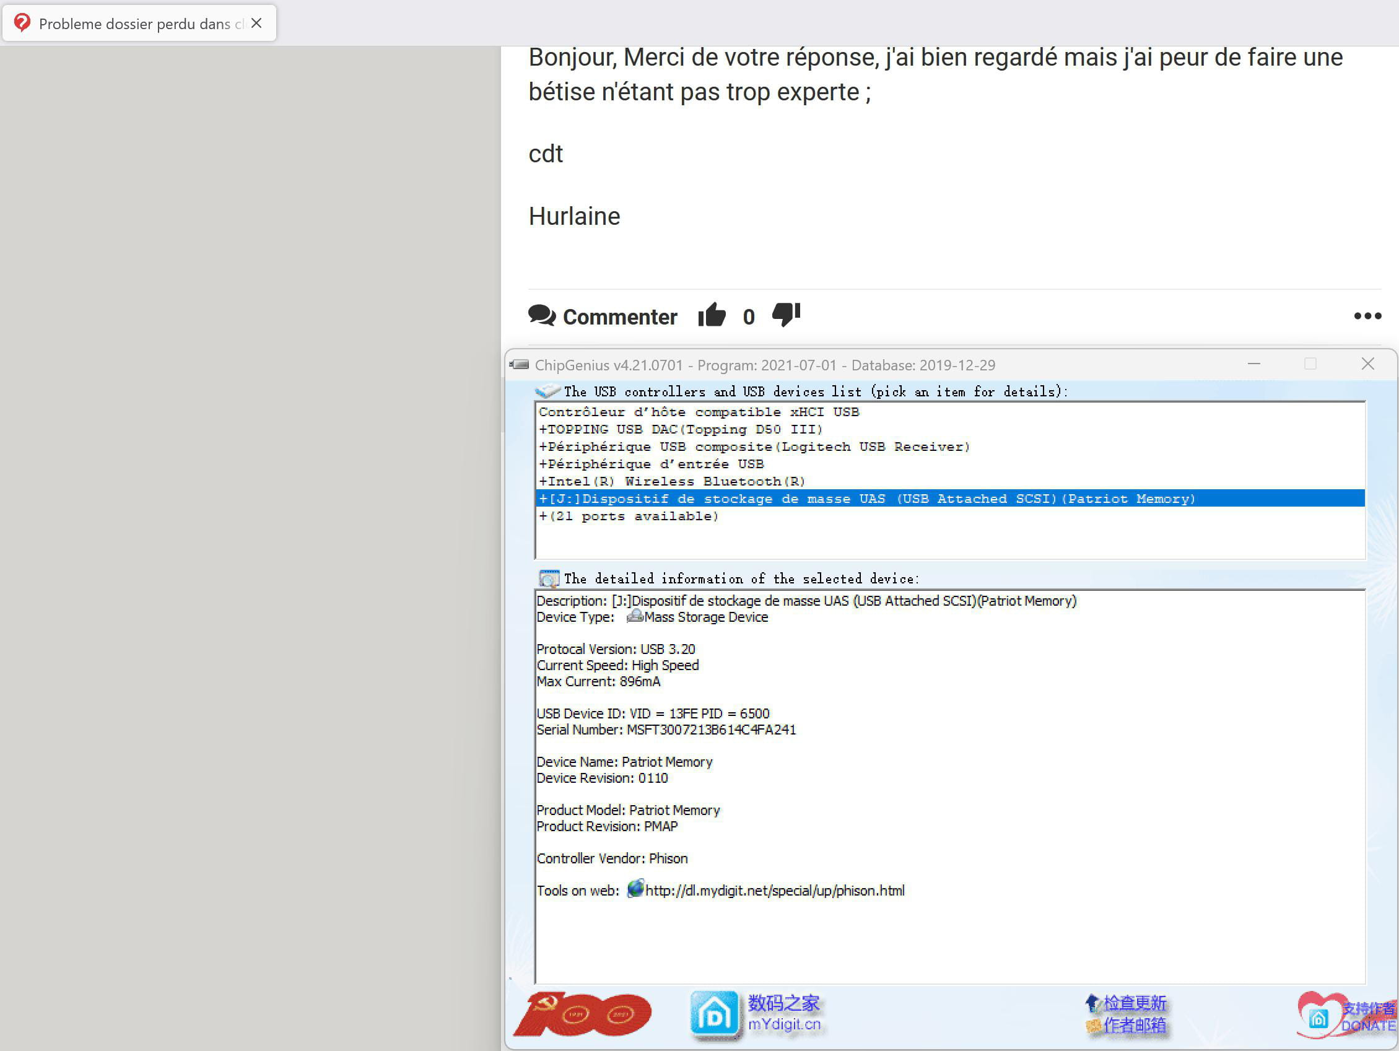Click the Mass Storage Device type icon

pyautogui.click(x=634, y=616)
